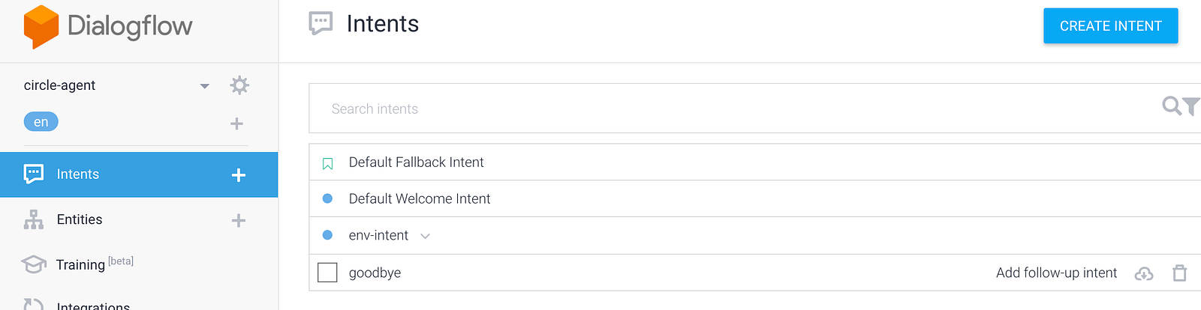Open the intents filter funnel

point(1191,107)
